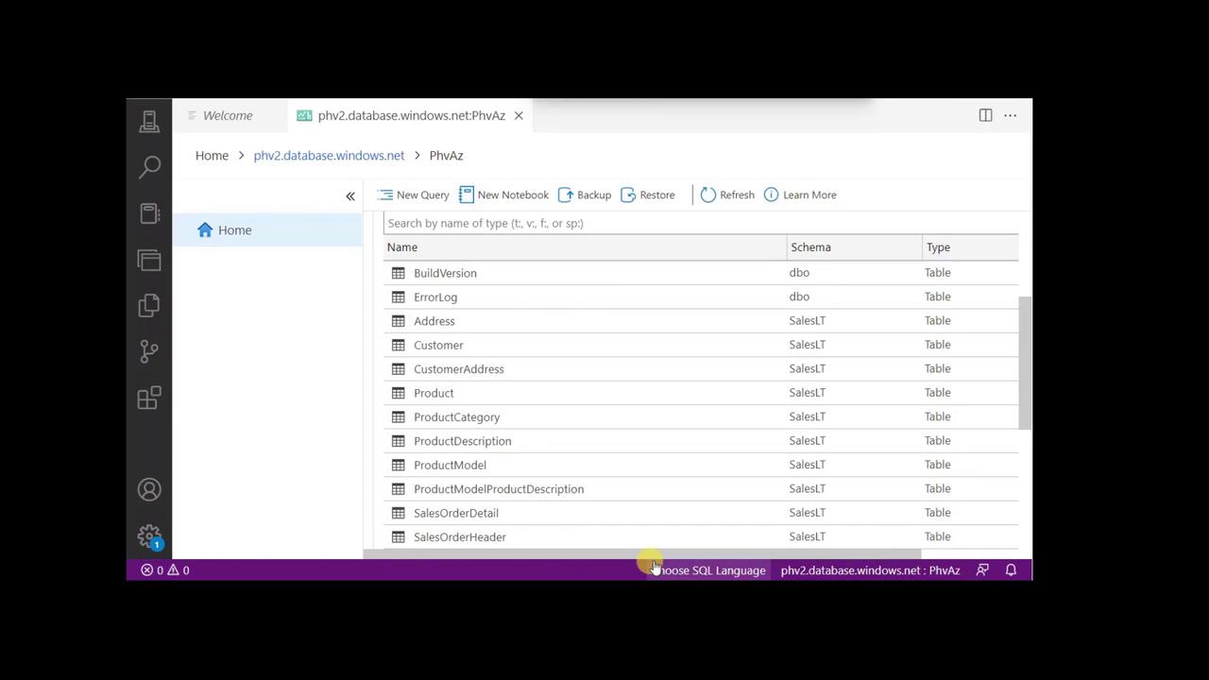Click the Refresh button
The width and height of the screenshot is (1209, 680).
coord(727,195)
